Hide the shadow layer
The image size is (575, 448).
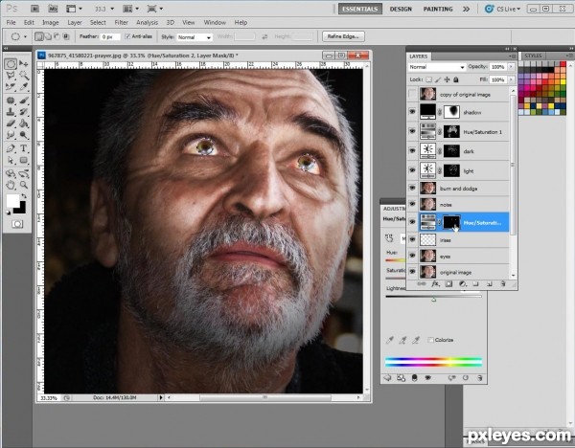tap(412, 112)
